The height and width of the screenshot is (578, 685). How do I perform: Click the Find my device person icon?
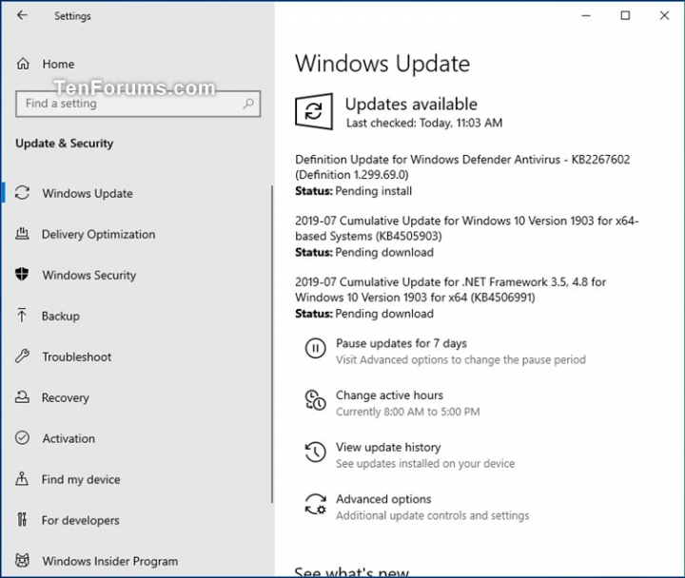(x=22, y=478)
